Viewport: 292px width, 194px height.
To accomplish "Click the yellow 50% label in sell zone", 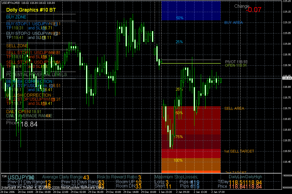I will click(x=179, y=113).
